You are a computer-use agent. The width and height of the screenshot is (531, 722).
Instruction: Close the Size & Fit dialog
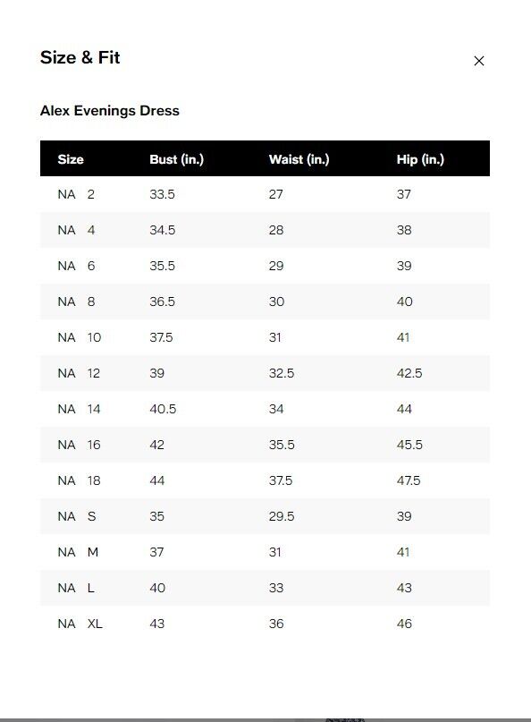pyautogui.click(x=478, y=61)
